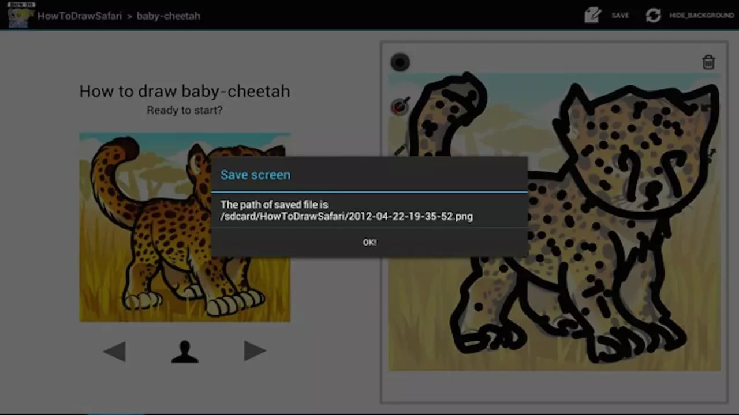Image resolution: width=739 pixels, height=415 pixels.
Task: Tap the person silhouette icon
Action: point(185,352)
